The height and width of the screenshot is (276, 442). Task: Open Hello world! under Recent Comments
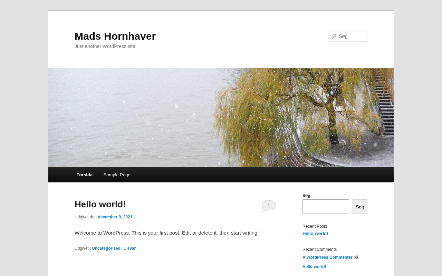pos(314,267)
